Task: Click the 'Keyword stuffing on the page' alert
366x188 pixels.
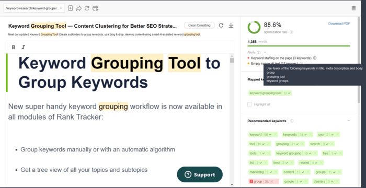Action: pyautogui.click(x=281, y=58)
